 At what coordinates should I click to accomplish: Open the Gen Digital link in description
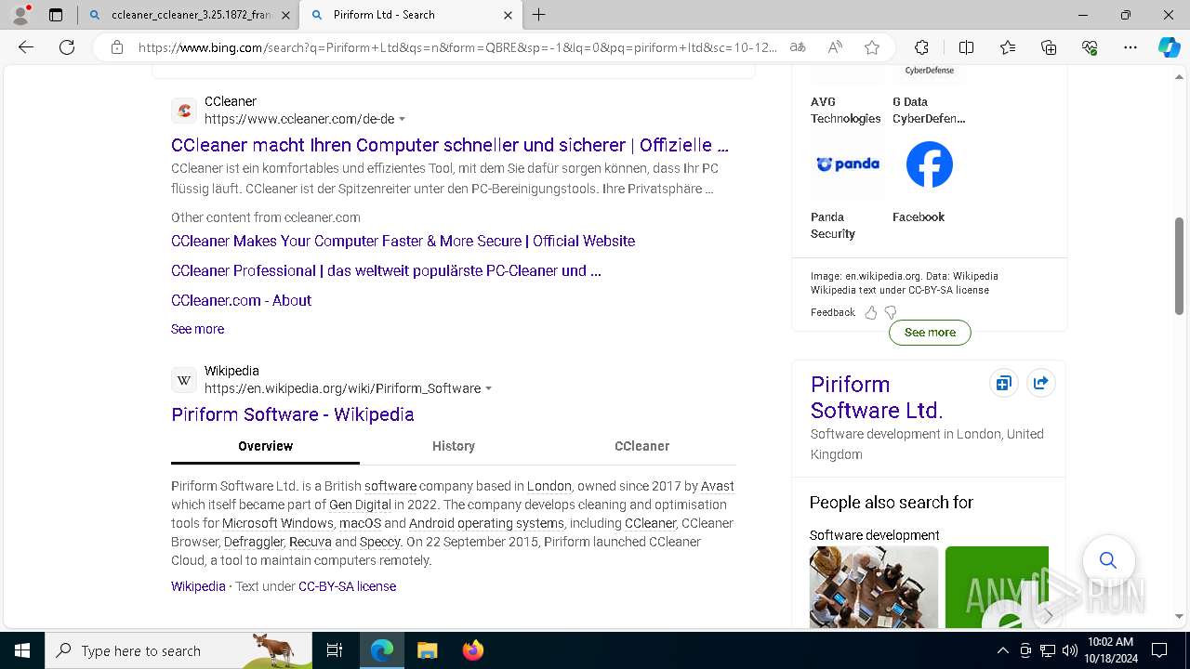pyautogui.click(x=360, y=505)
